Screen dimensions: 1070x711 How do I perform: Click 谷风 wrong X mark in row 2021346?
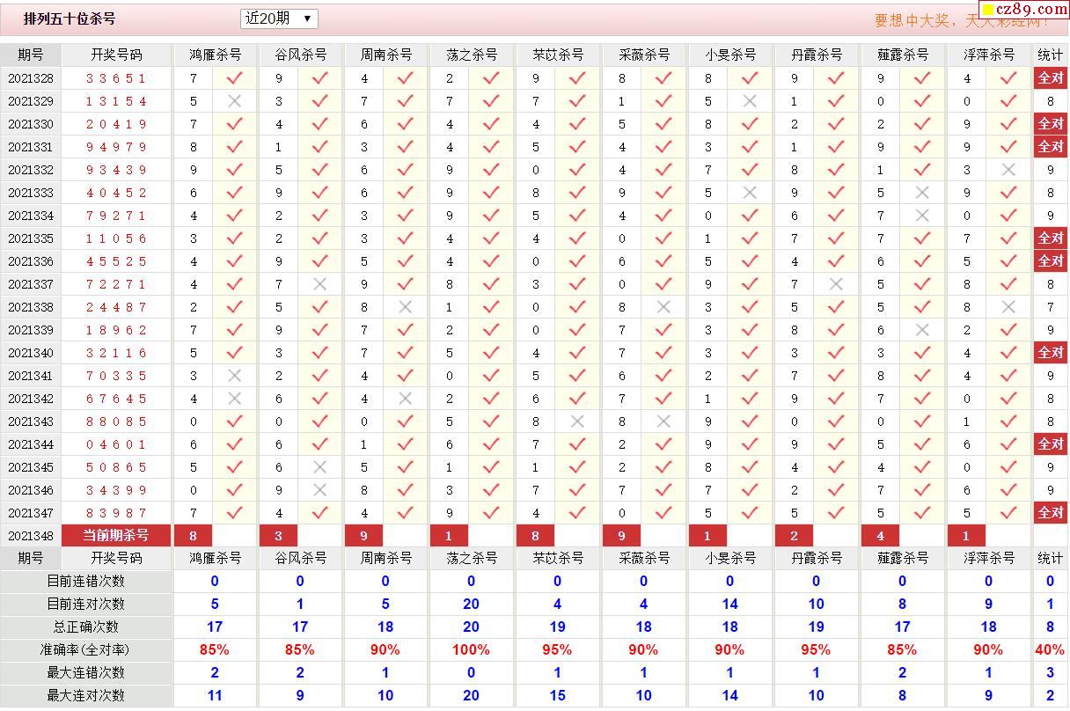point(319,490)
